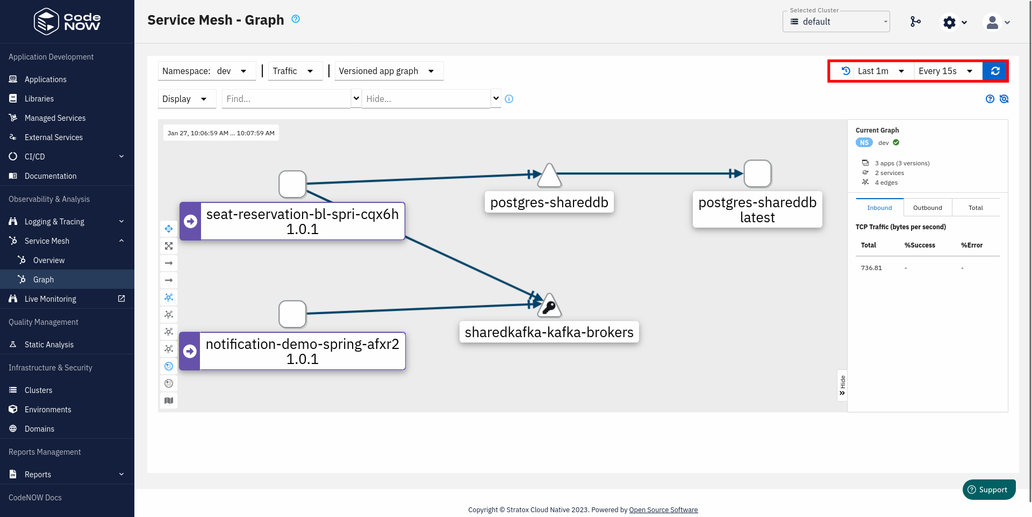Click the refresh graph button
This screenshot has width=1032, height=517.
995,71
